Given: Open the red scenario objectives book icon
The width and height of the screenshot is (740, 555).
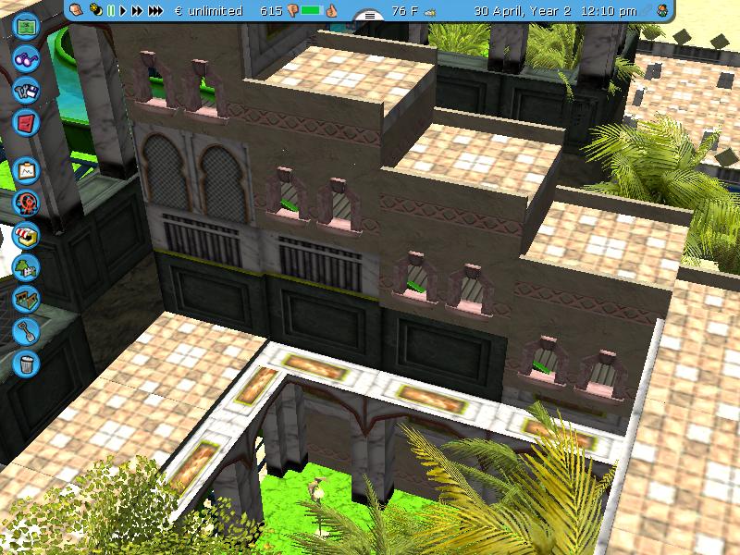Looking at the screenshot, I should pos(26,123).
